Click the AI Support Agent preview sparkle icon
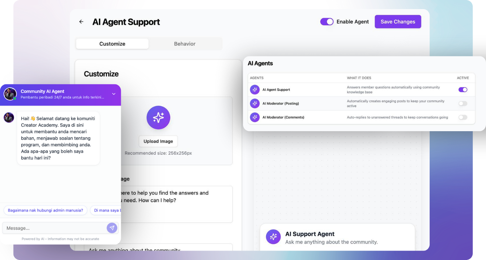The width and height of the screenshot is (486, 260). (x=273, y=237)
